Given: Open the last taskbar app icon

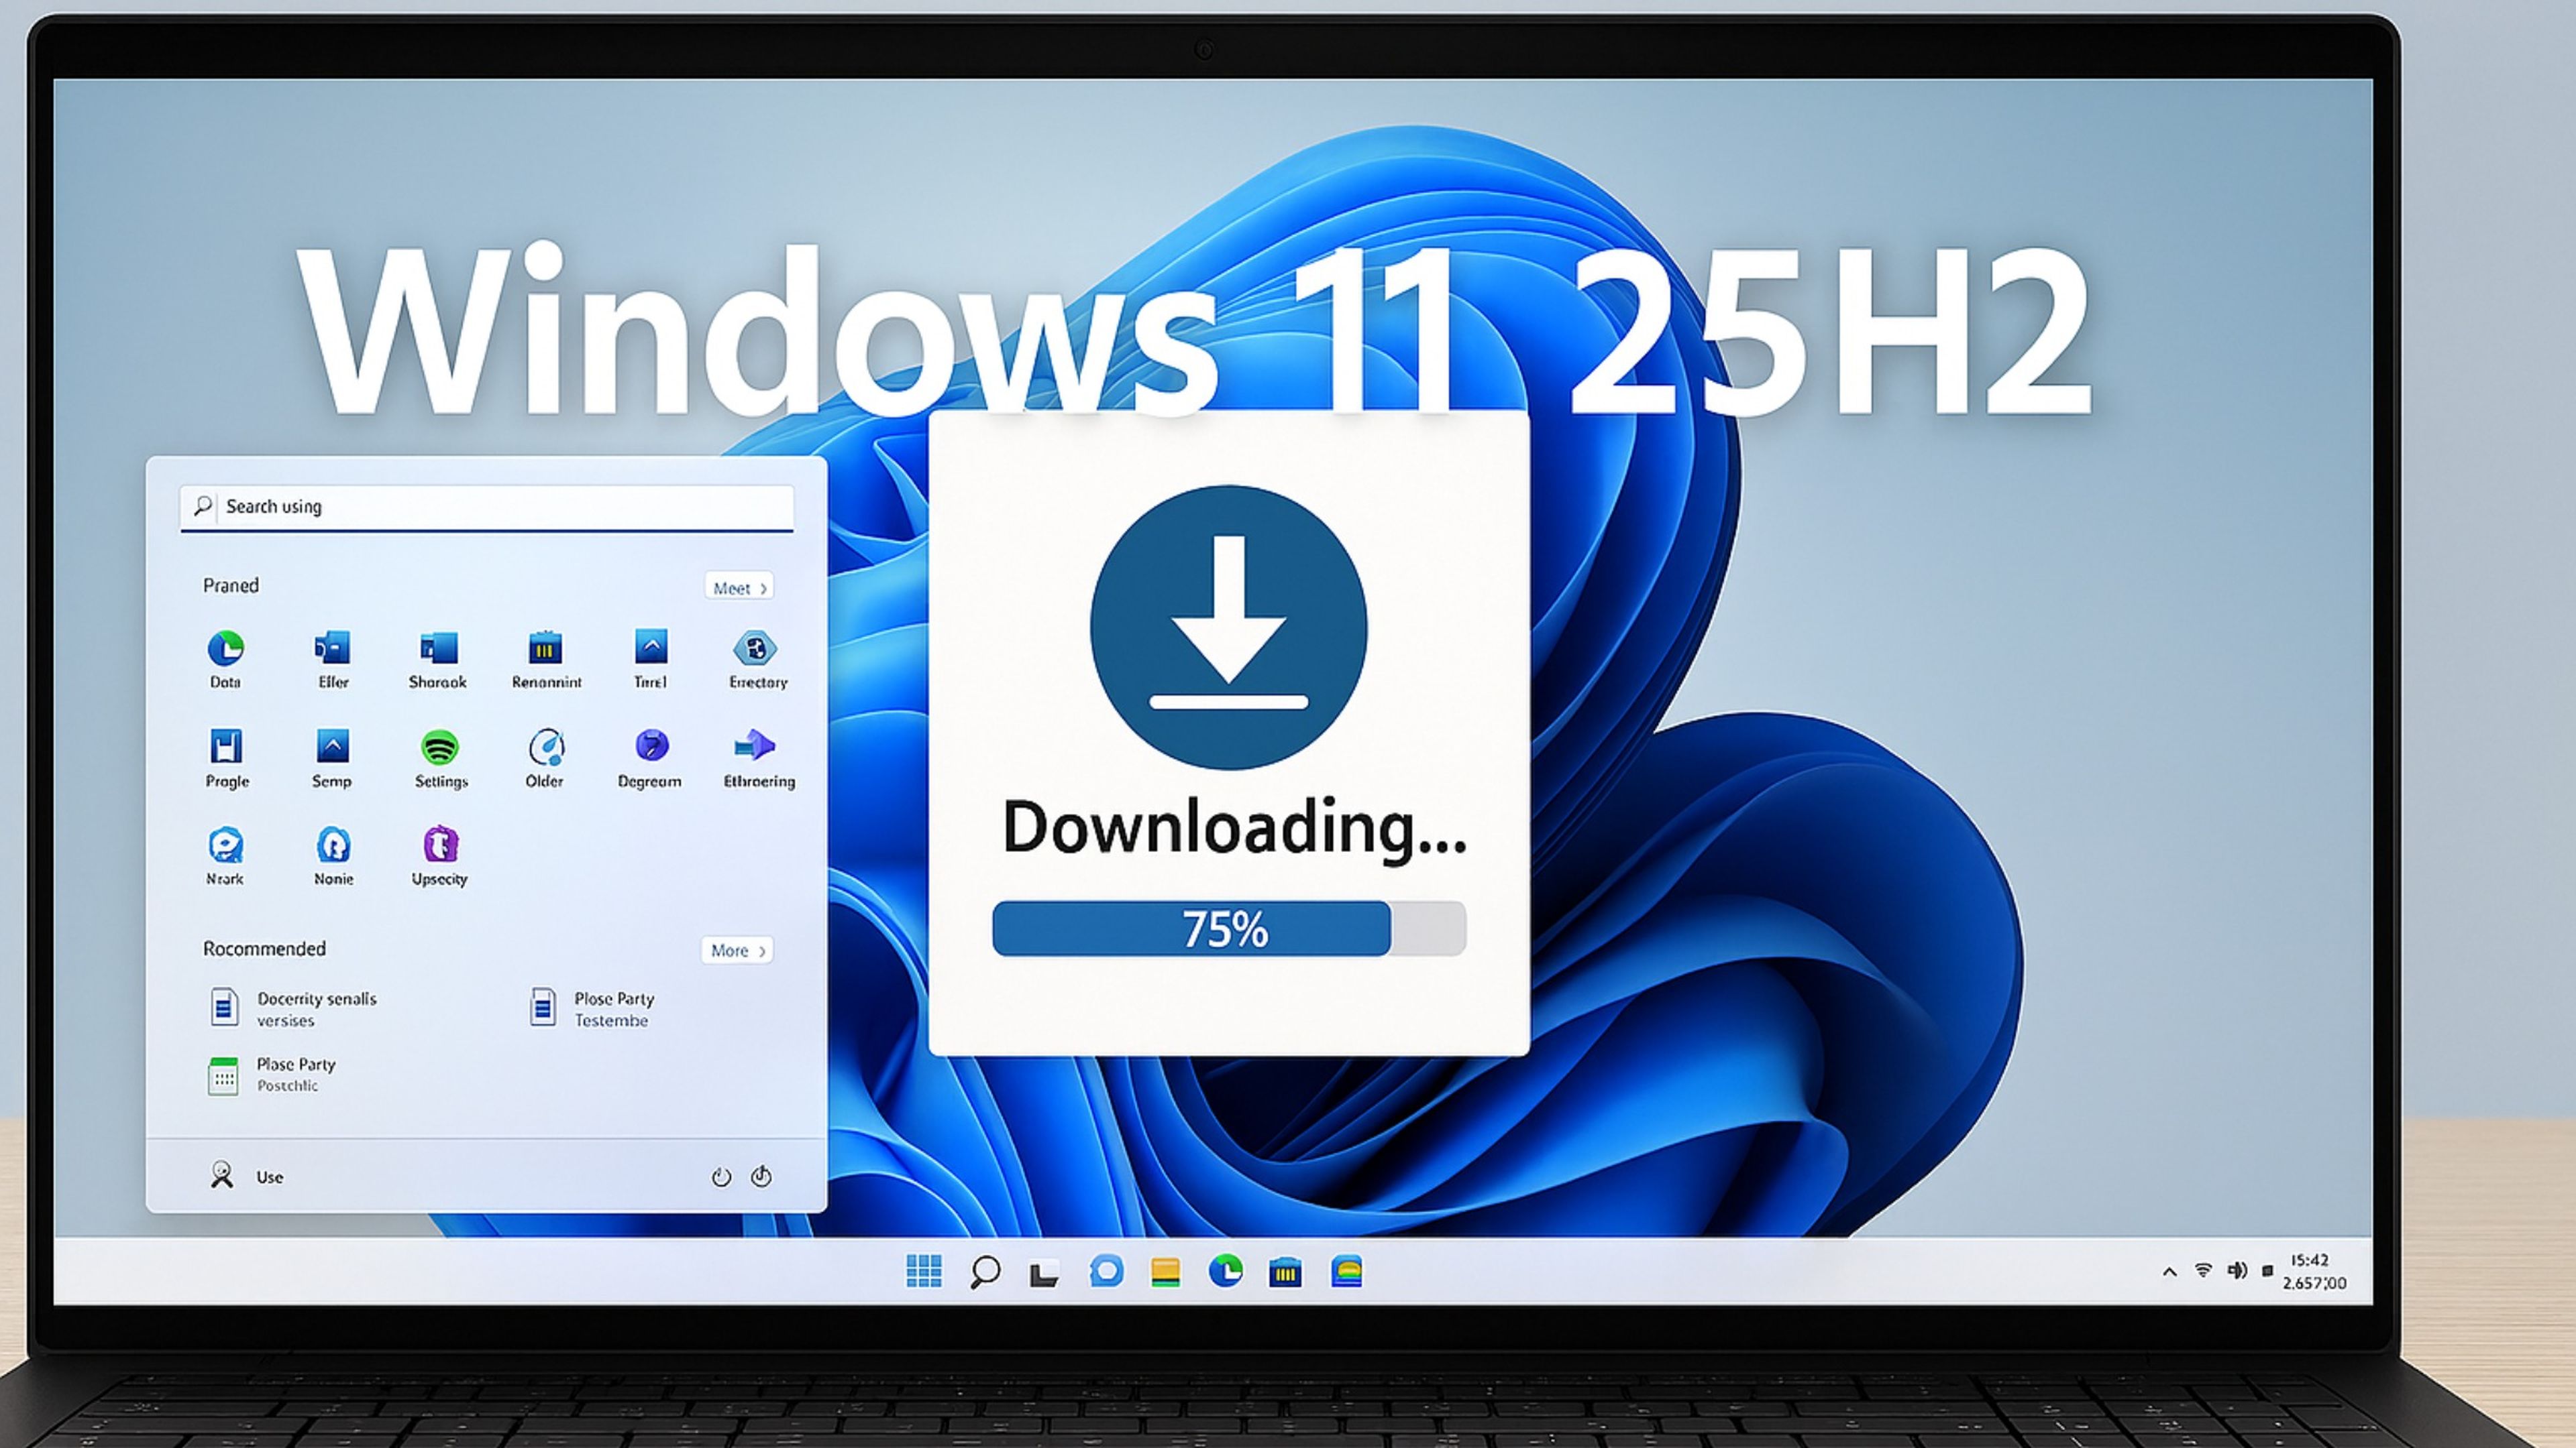Looking at the screenshot, I should coord(1347,1271).
